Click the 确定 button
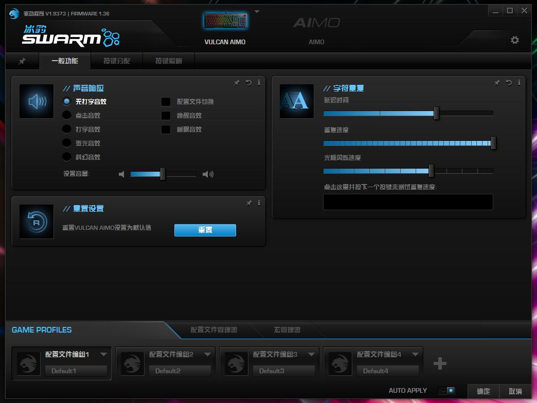The height and width of the screenshot is (403, 537). pyautogui.click(x=483, y=391)
